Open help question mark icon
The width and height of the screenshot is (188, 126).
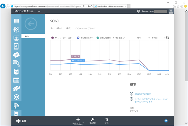coord(166,121)
